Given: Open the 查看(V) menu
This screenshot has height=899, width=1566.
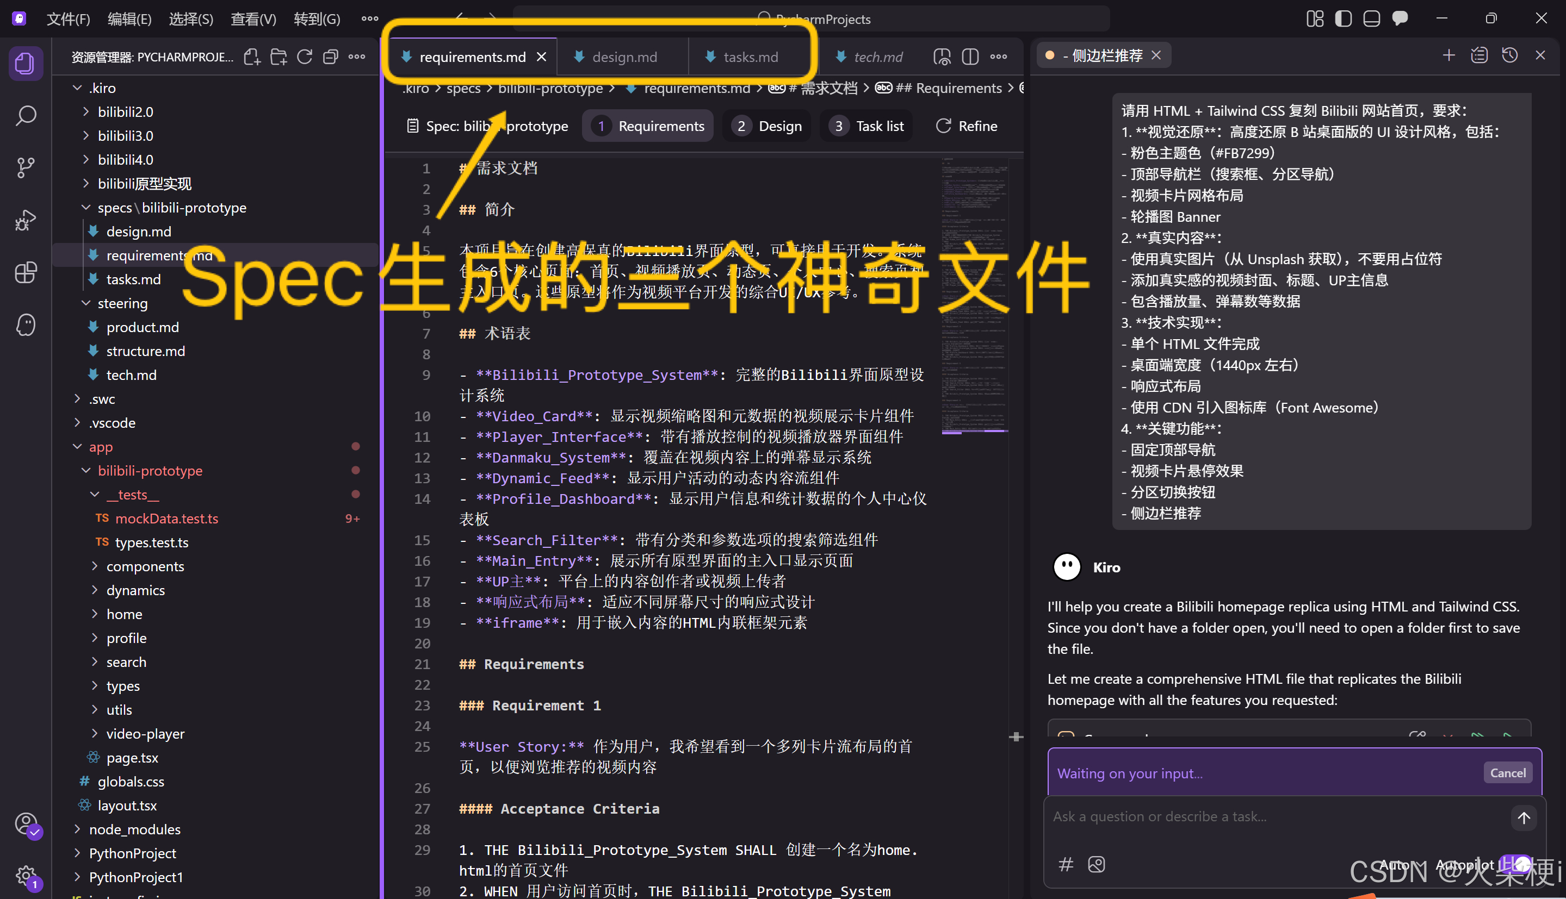Looking at the screenshot, I should pyautogui.click(x=253, y=18).
